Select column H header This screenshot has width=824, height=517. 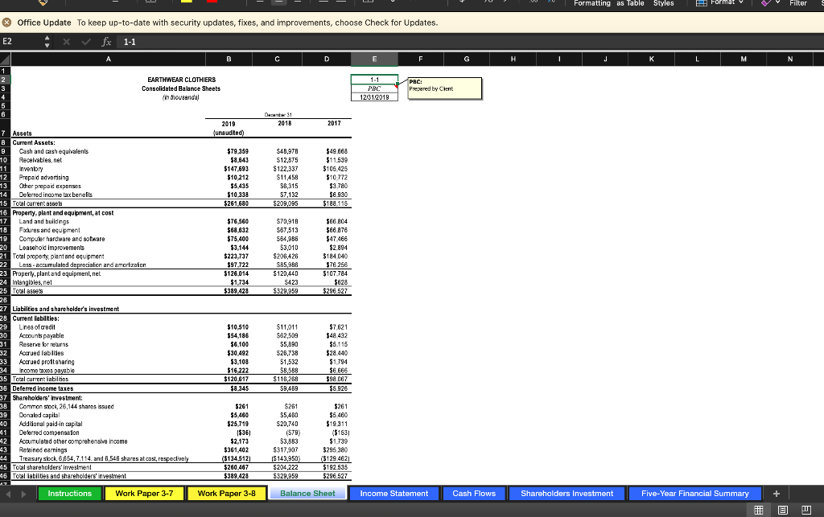click(513, 59)
